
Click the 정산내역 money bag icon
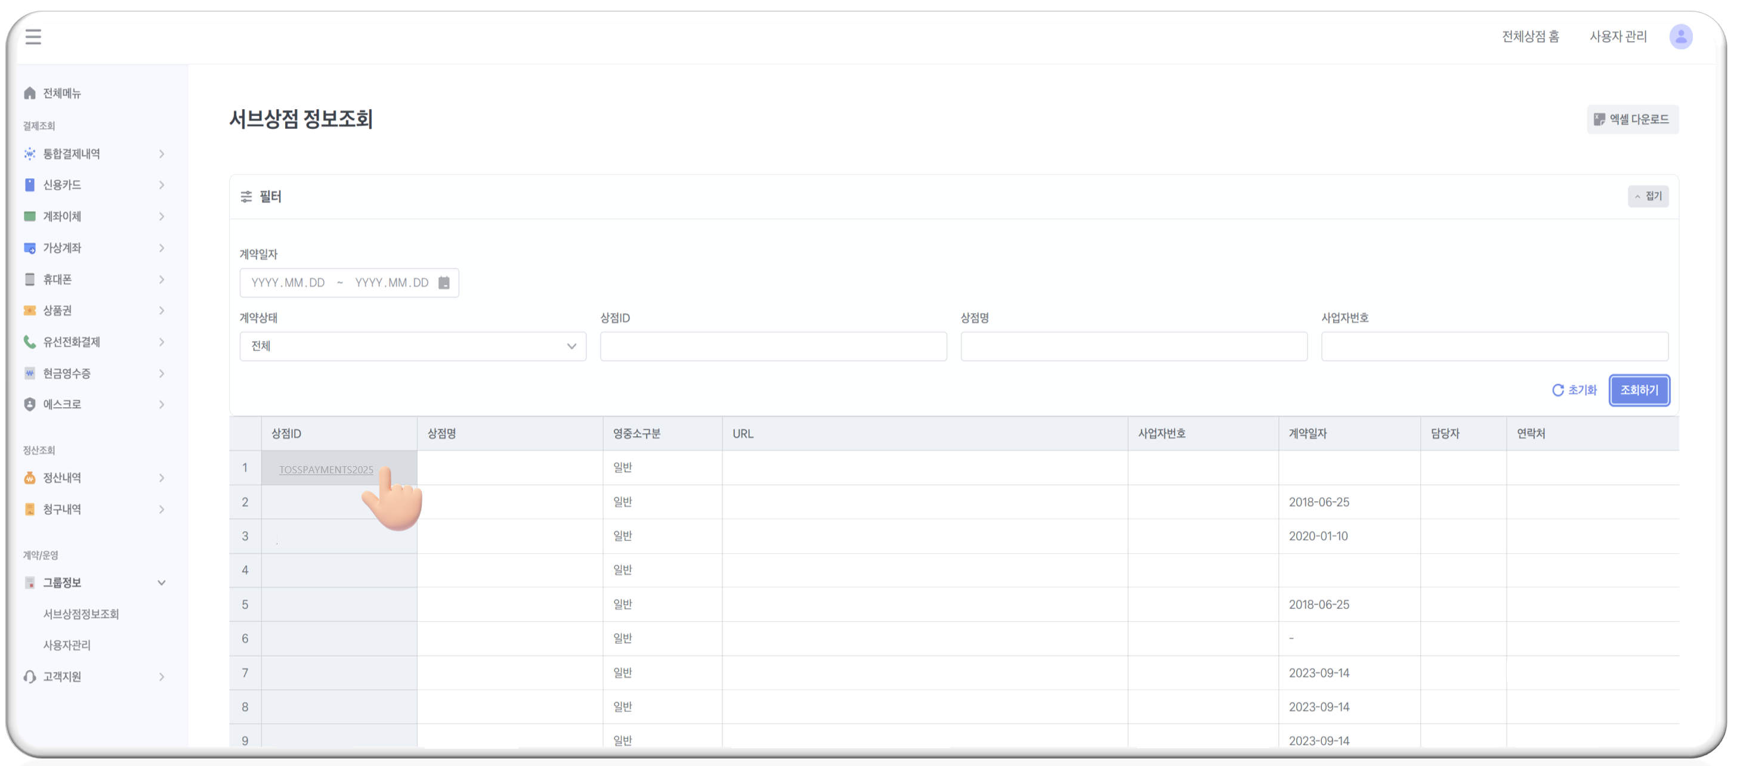point(30,478)
